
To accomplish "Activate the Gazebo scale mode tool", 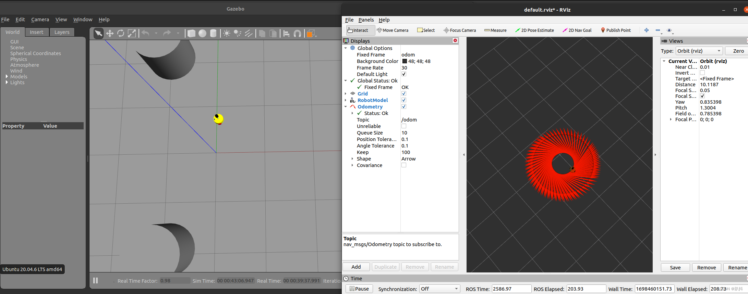I will [x=132, y=33].
